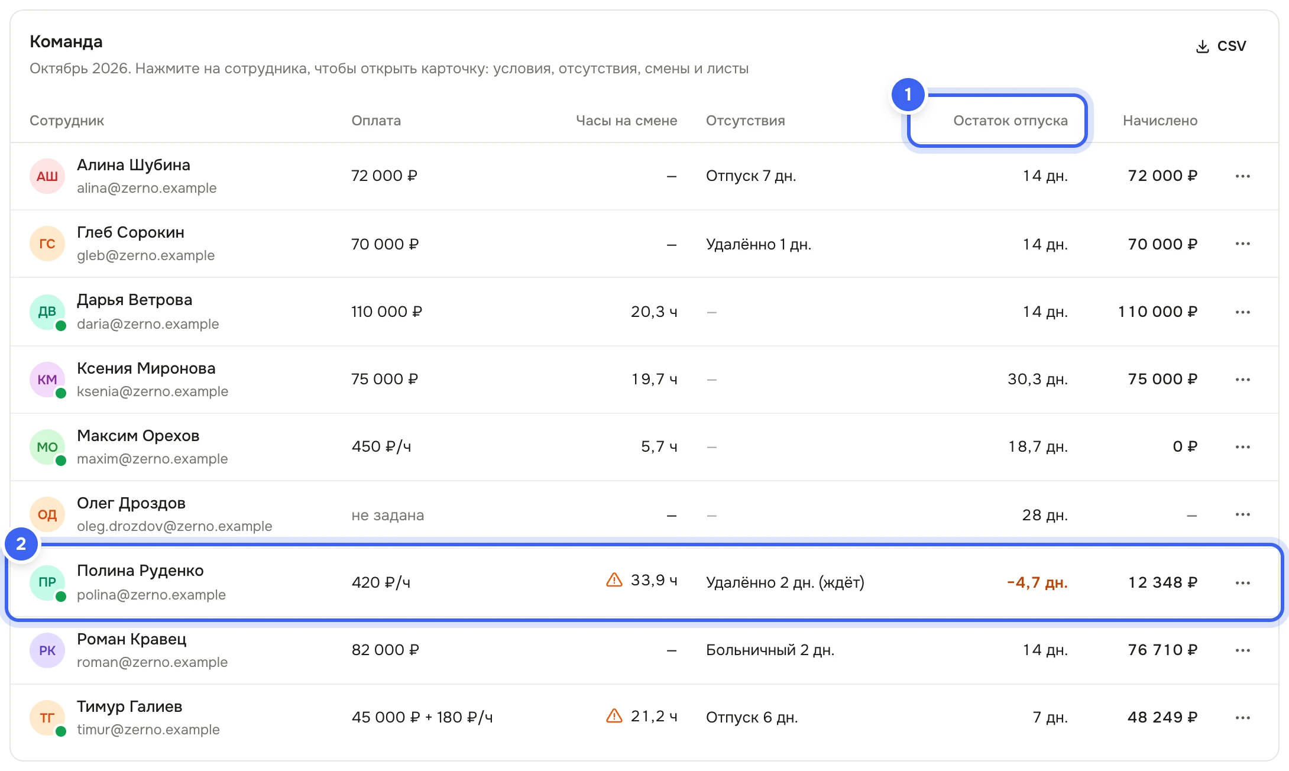Screen dimensions: 1289x771
Task: Click the Отсутствия column header
Action: (x=745, y=121)
